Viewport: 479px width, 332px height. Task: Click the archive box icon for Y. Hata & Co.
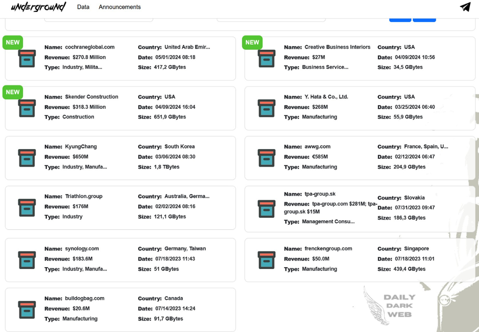click(266, 108)
